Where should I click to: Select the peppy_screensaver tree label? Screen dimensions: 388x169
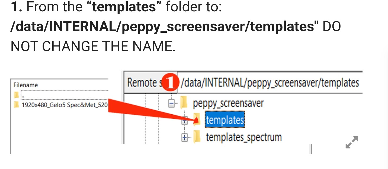[228, 103]
